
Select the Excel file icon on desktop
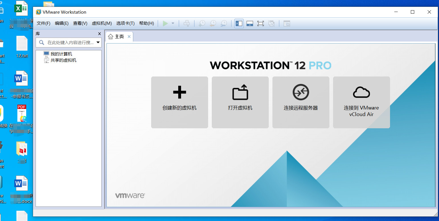point(21,9)
